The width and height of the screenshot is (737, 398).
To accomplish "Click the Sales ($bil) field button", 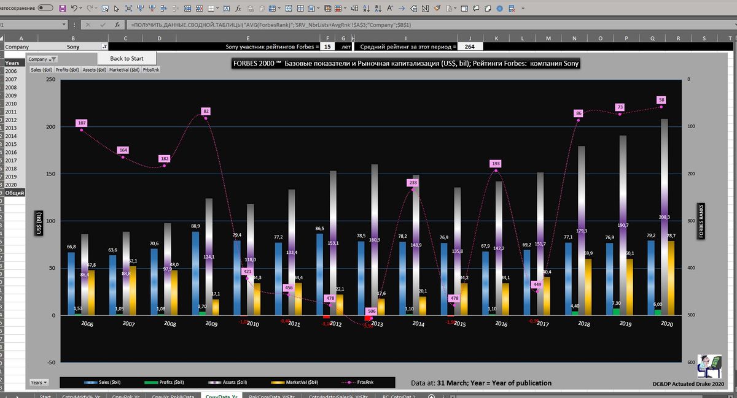I will 42,70.
